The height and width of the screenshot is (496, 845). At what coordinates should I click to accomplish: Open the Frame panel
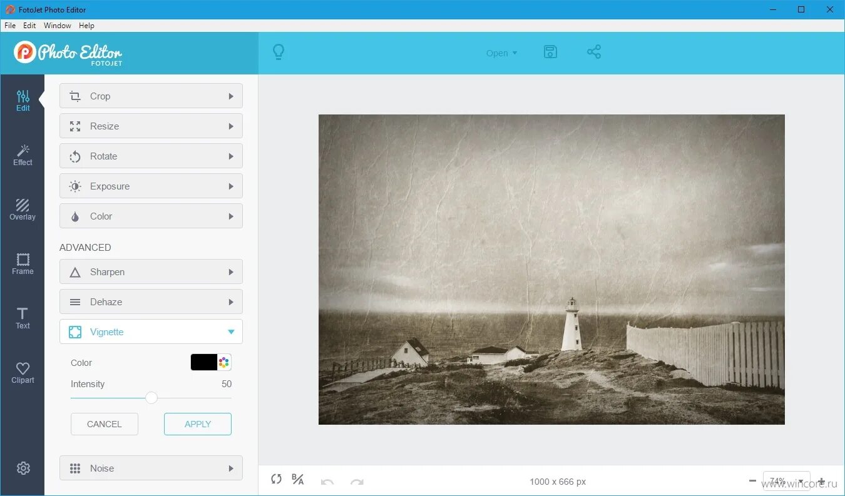click(23, 263)
